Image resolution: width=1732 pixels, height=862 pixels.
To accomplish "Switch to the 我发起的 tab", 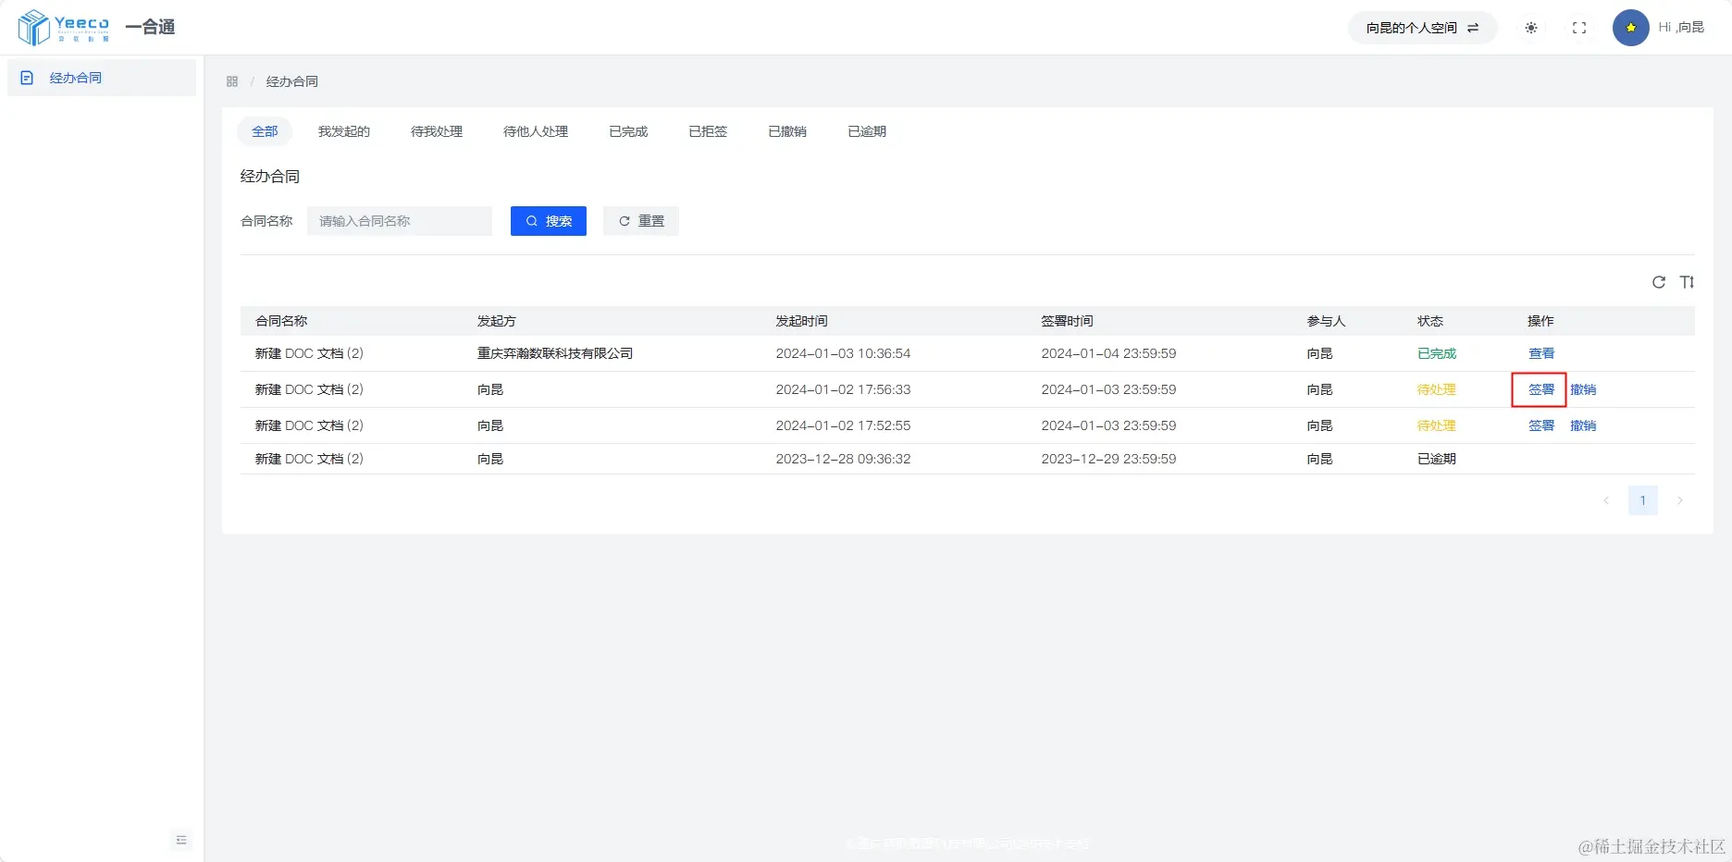I will (x=344, y=131).
